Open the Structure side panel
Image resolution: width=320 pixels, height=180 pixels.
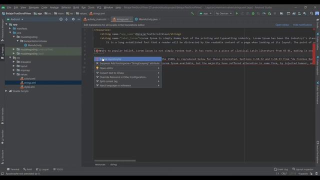point(2,156)
